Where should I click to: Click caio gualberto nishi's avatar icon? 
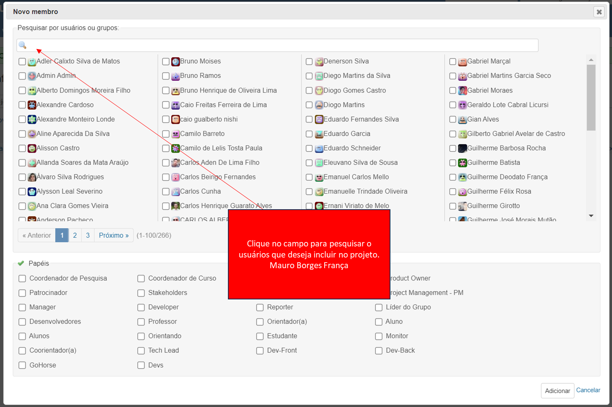pyautogui.click(x=176, y=119)
